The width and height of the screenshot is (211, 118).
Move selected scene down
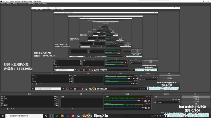(x=72, y=109)
